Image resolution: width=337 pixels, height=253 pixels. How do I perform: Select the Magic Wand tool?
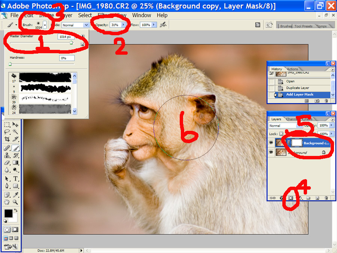[x=16, y=132]
